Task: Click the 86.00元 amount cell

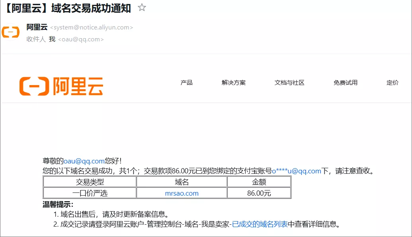Action: pyautogui.click(x=259, y=193)
